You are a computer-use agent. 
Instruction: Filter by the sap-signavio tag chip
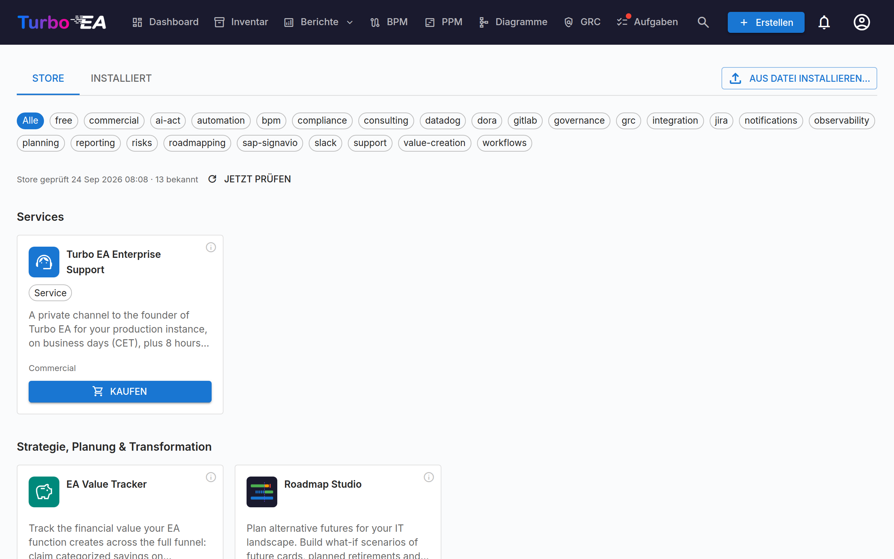[x=270, y=143]
